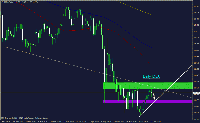This screenshot has height=123, width=200.
Task: Click the '19 Mar 2010' date label
Action: click(x=56, y=121)
